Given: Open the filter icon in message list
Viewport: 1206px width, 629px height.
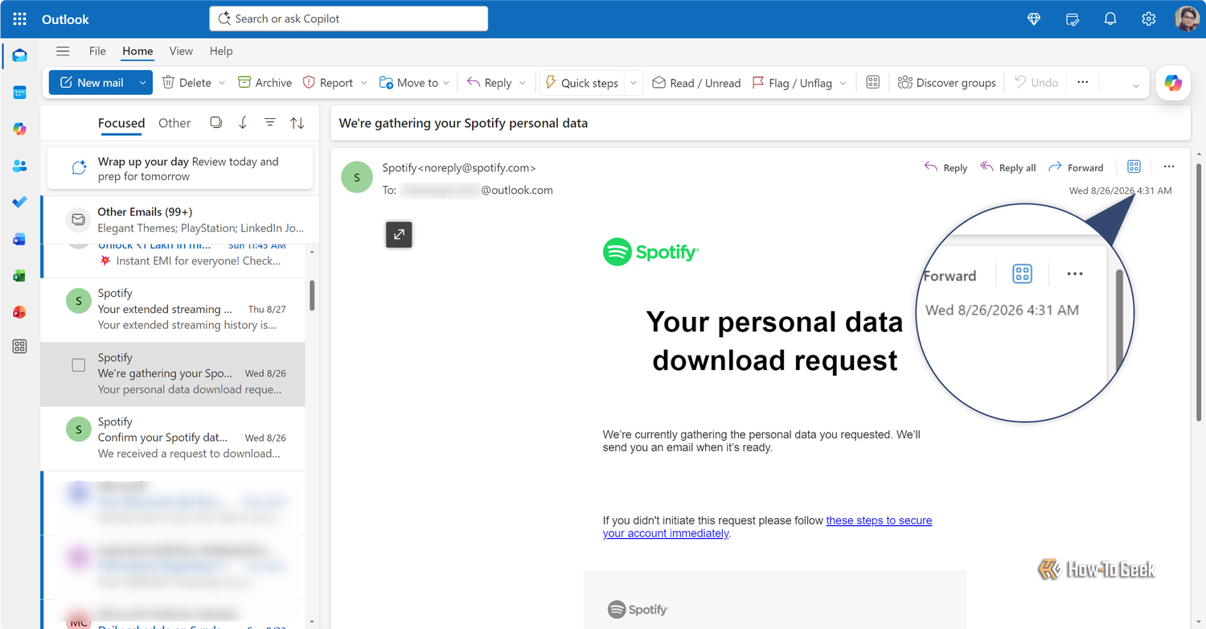Looking at the screenshot, I should pyautogui.click(x=270, y=122).
